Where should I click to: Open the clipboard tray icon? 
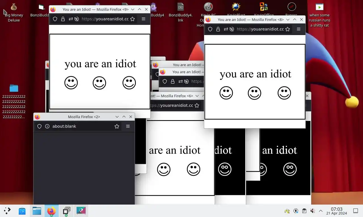304,211
